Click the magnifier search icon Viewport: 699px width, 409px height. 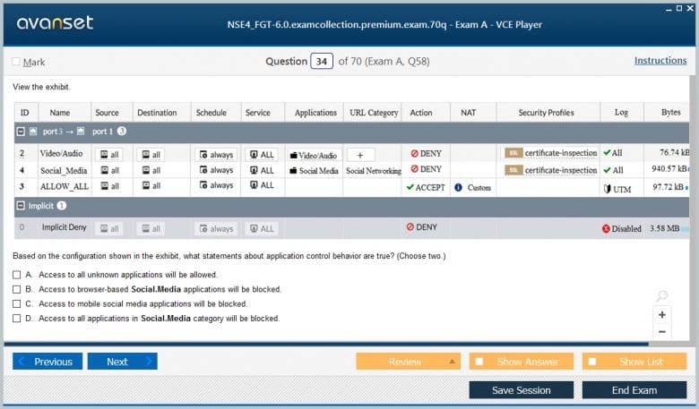661,296
